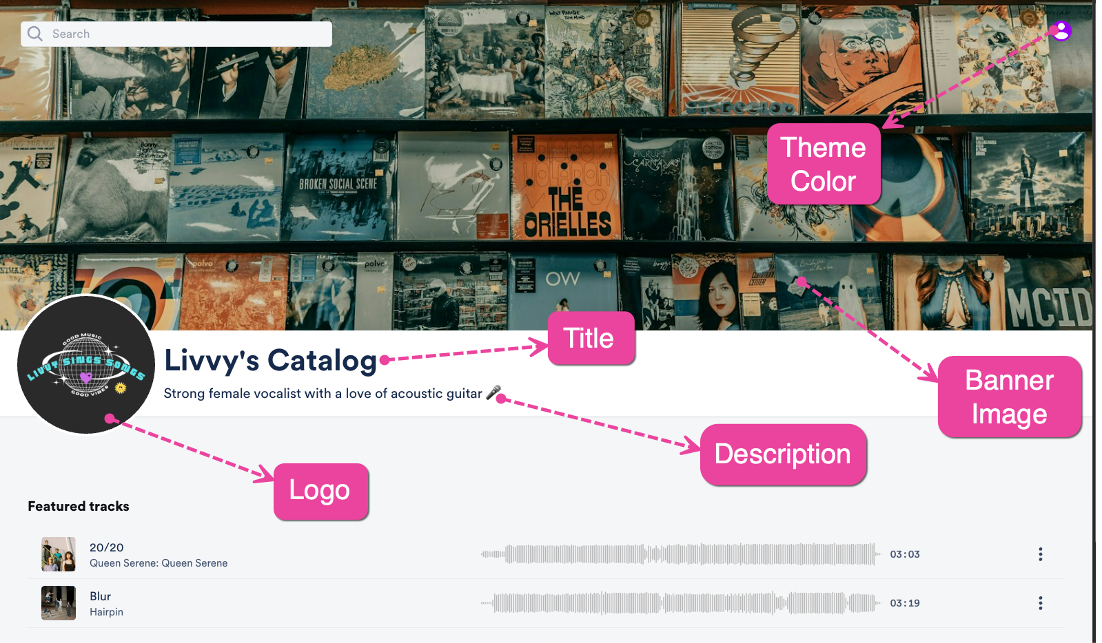
Task: Click the Livvy's Catalog title
Action: (x=270, y=360)
